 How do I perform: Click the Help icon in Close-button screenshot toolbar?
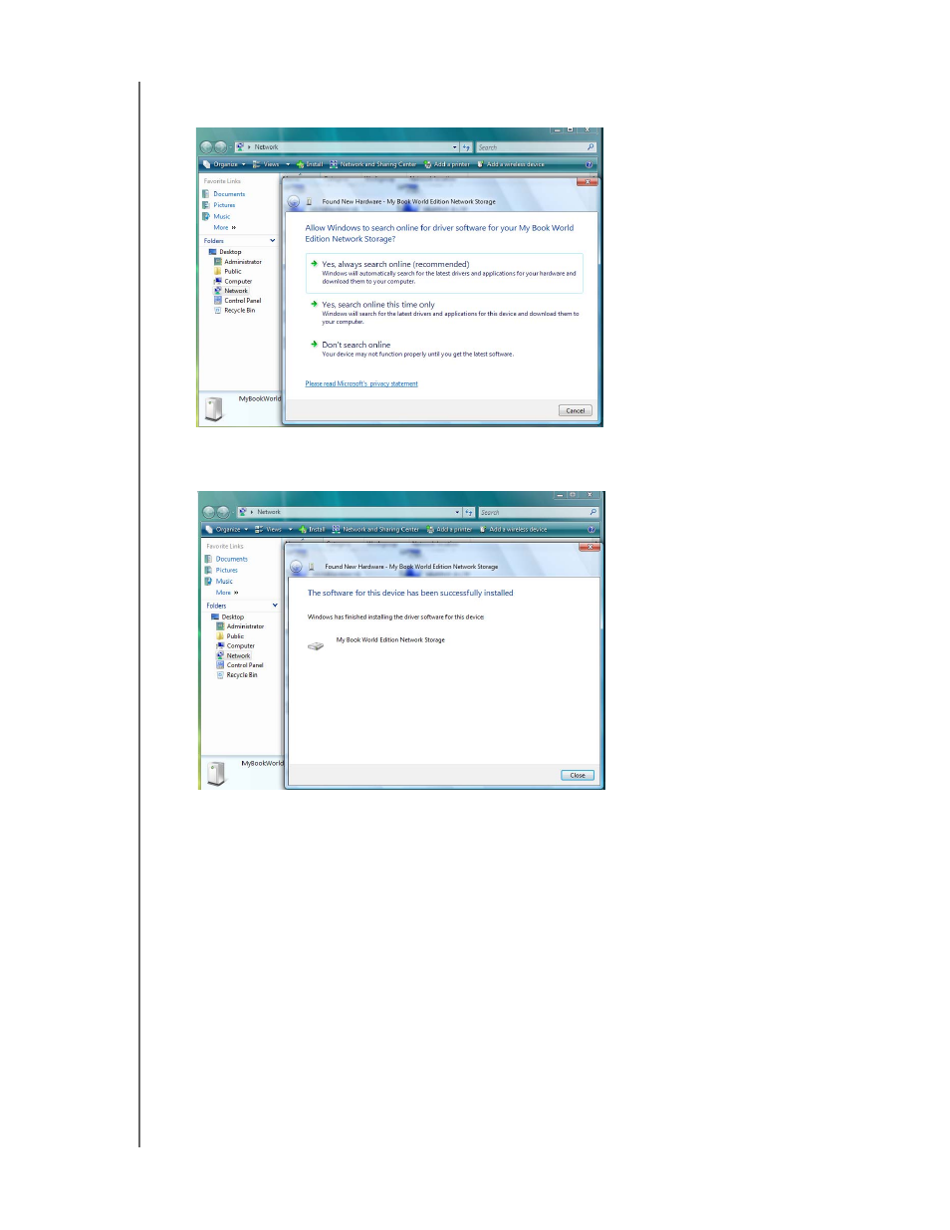[592, 529]
